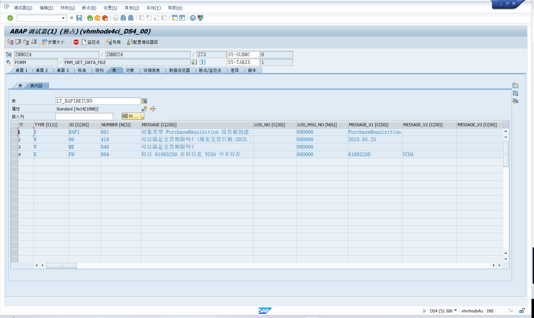Click the new tool icon on right panel

(x=515, y=86)
